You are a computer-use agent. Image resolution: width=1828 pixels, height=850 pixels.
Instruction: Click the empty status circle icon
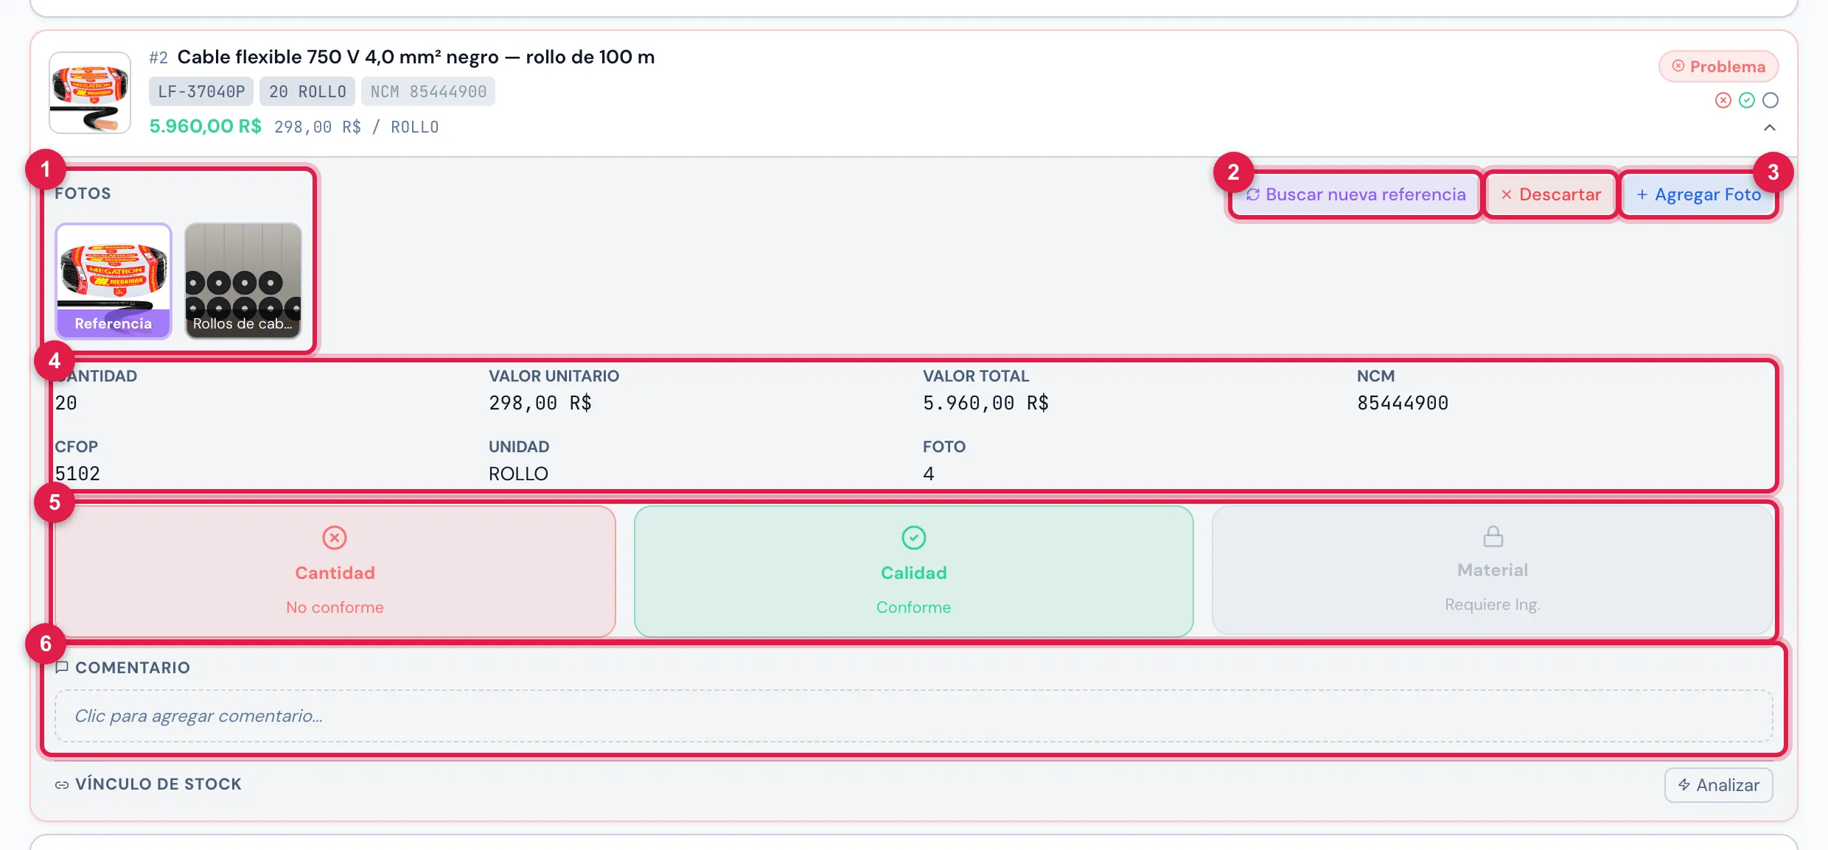pyautogui.click(x=1771, y=100)
